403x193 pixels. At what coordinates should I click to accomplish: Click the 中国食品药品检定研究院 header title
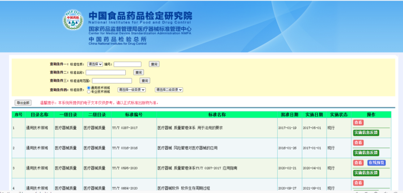(140, 16)
